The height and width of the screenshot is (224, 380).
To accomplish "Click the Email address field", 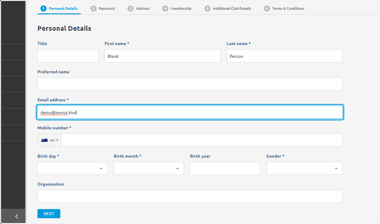I will coord(190,112).
